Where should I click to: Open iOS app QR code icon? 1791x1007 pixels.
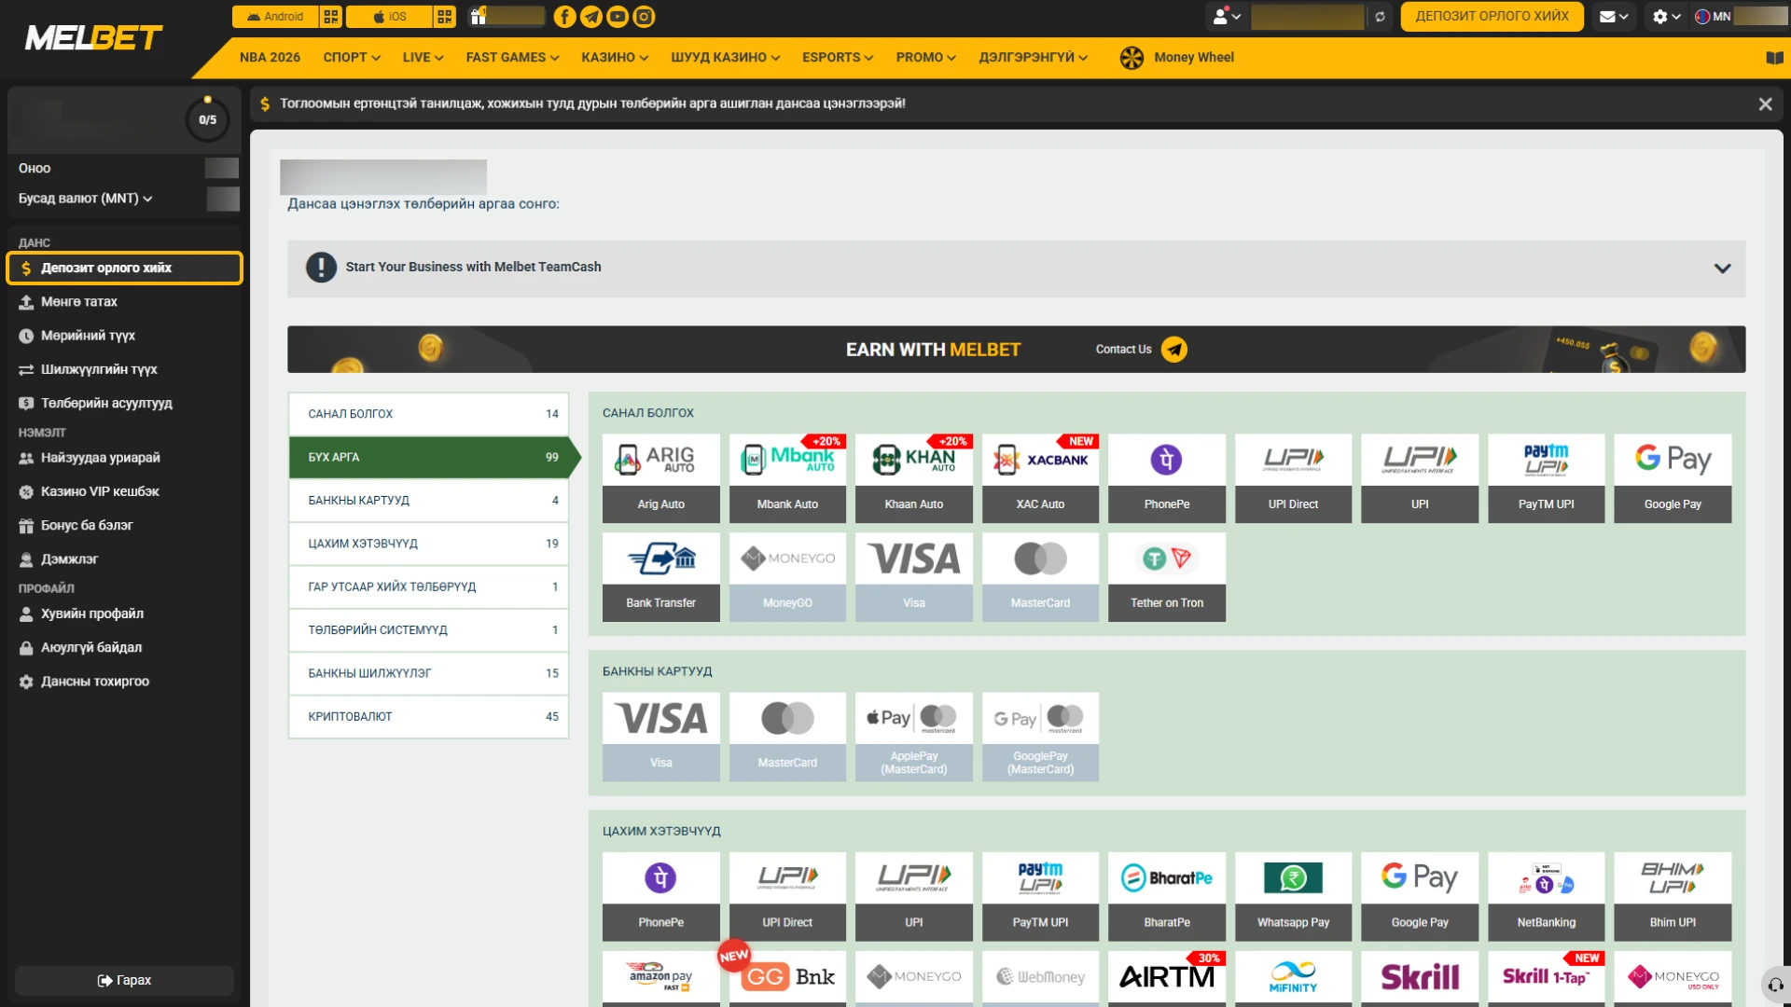(x=444, y=17)
